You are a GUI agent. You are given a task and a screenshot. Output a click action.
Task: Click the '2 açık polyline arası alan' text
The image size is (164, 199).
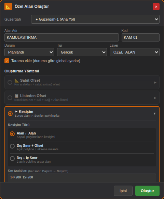33,162
